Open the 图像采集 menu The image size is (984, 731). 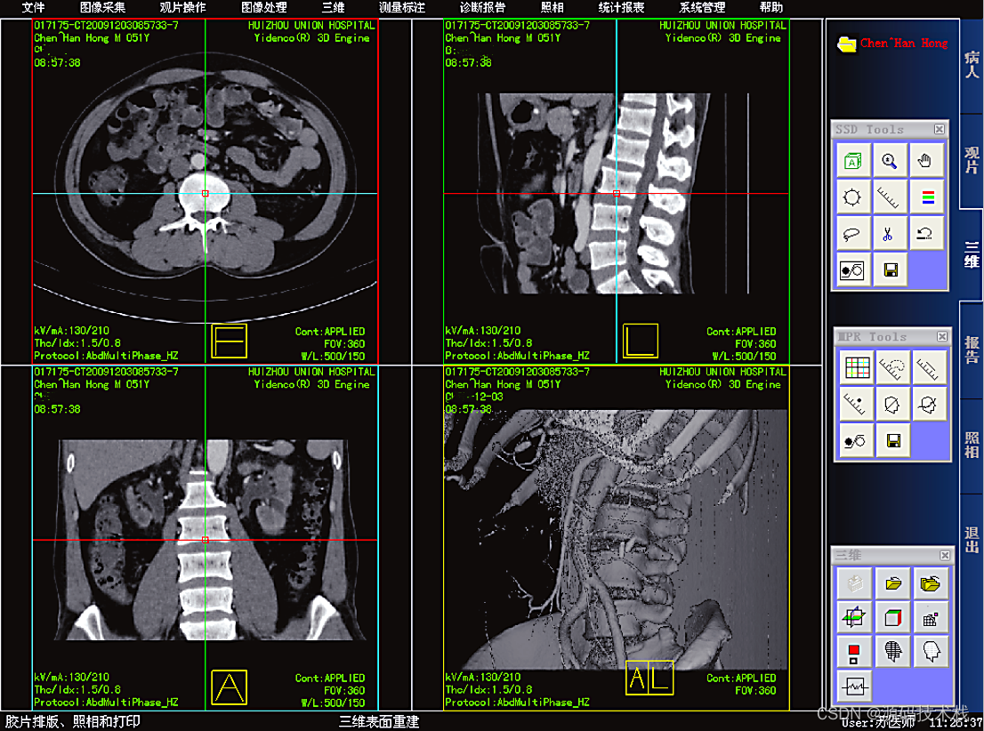pos(103,7)
